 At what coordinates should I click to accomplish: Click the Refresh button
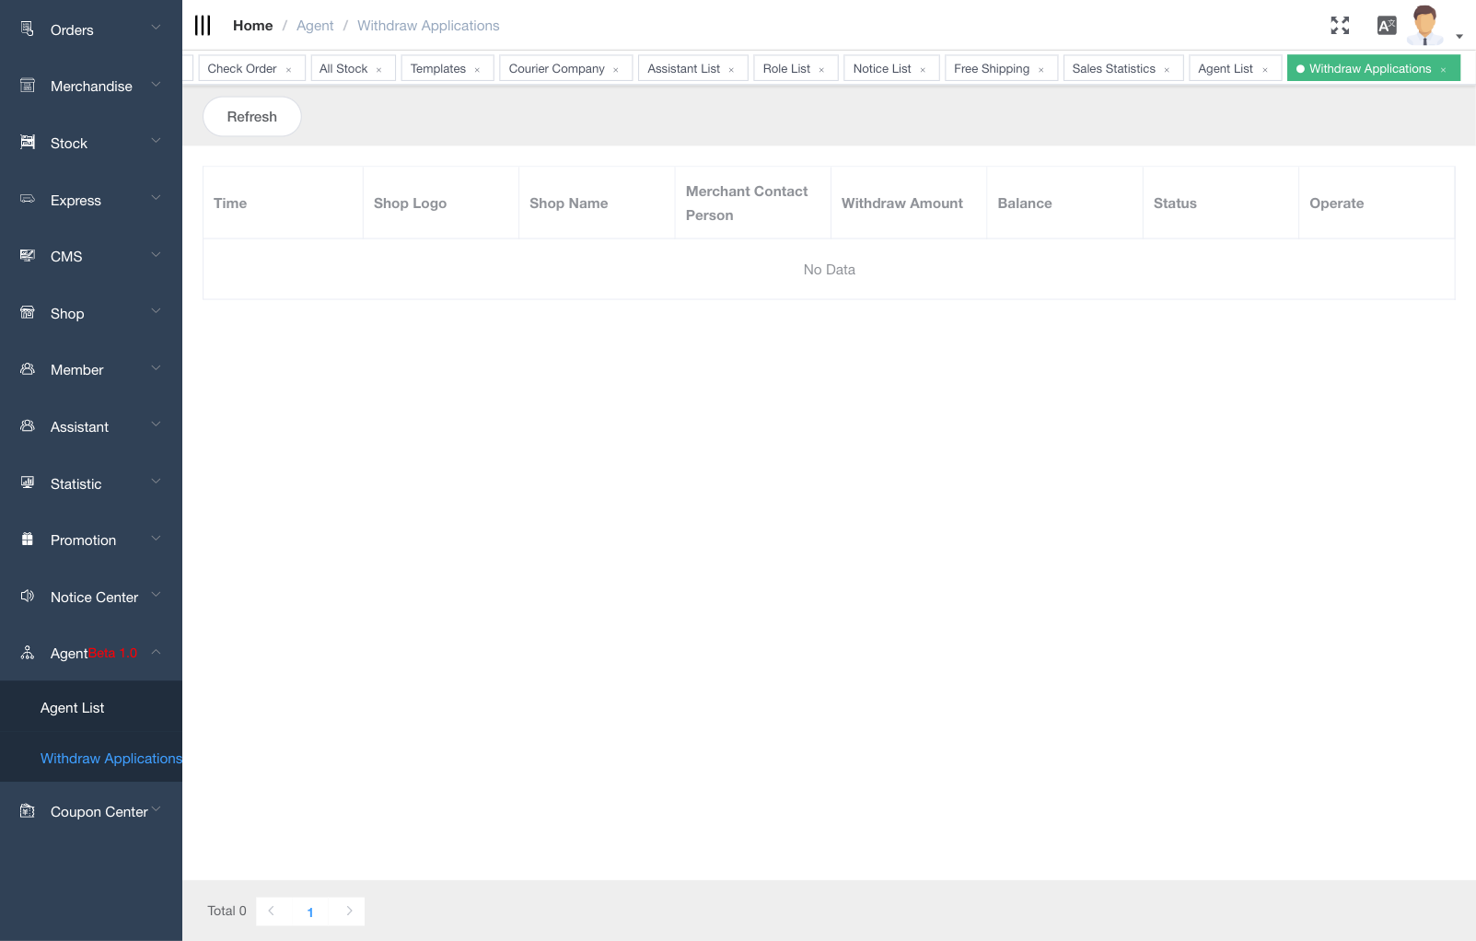(x=251, y=116)
